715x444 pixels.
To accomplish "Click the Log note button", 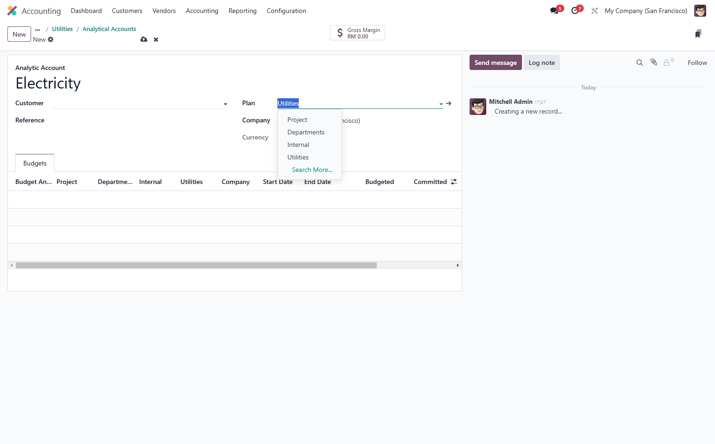I will (542, 63).
